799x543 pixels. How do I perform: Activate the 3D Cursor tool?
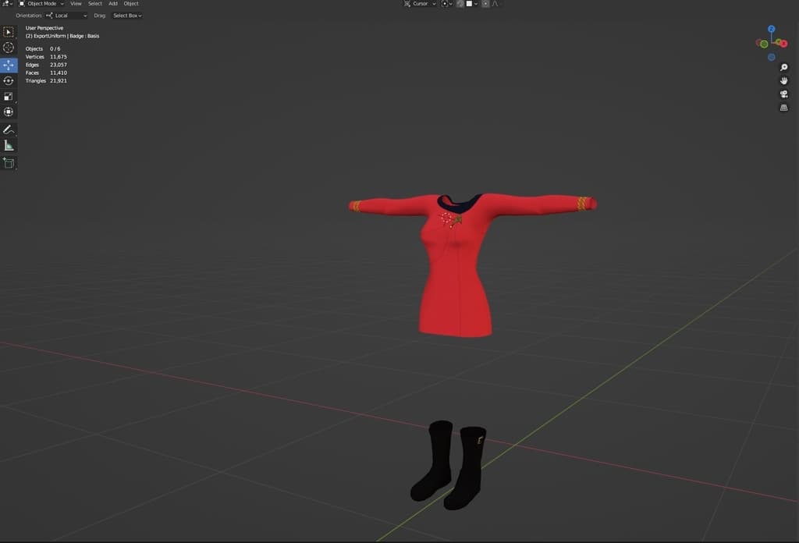pyautogui.click(x=9, y=48)
